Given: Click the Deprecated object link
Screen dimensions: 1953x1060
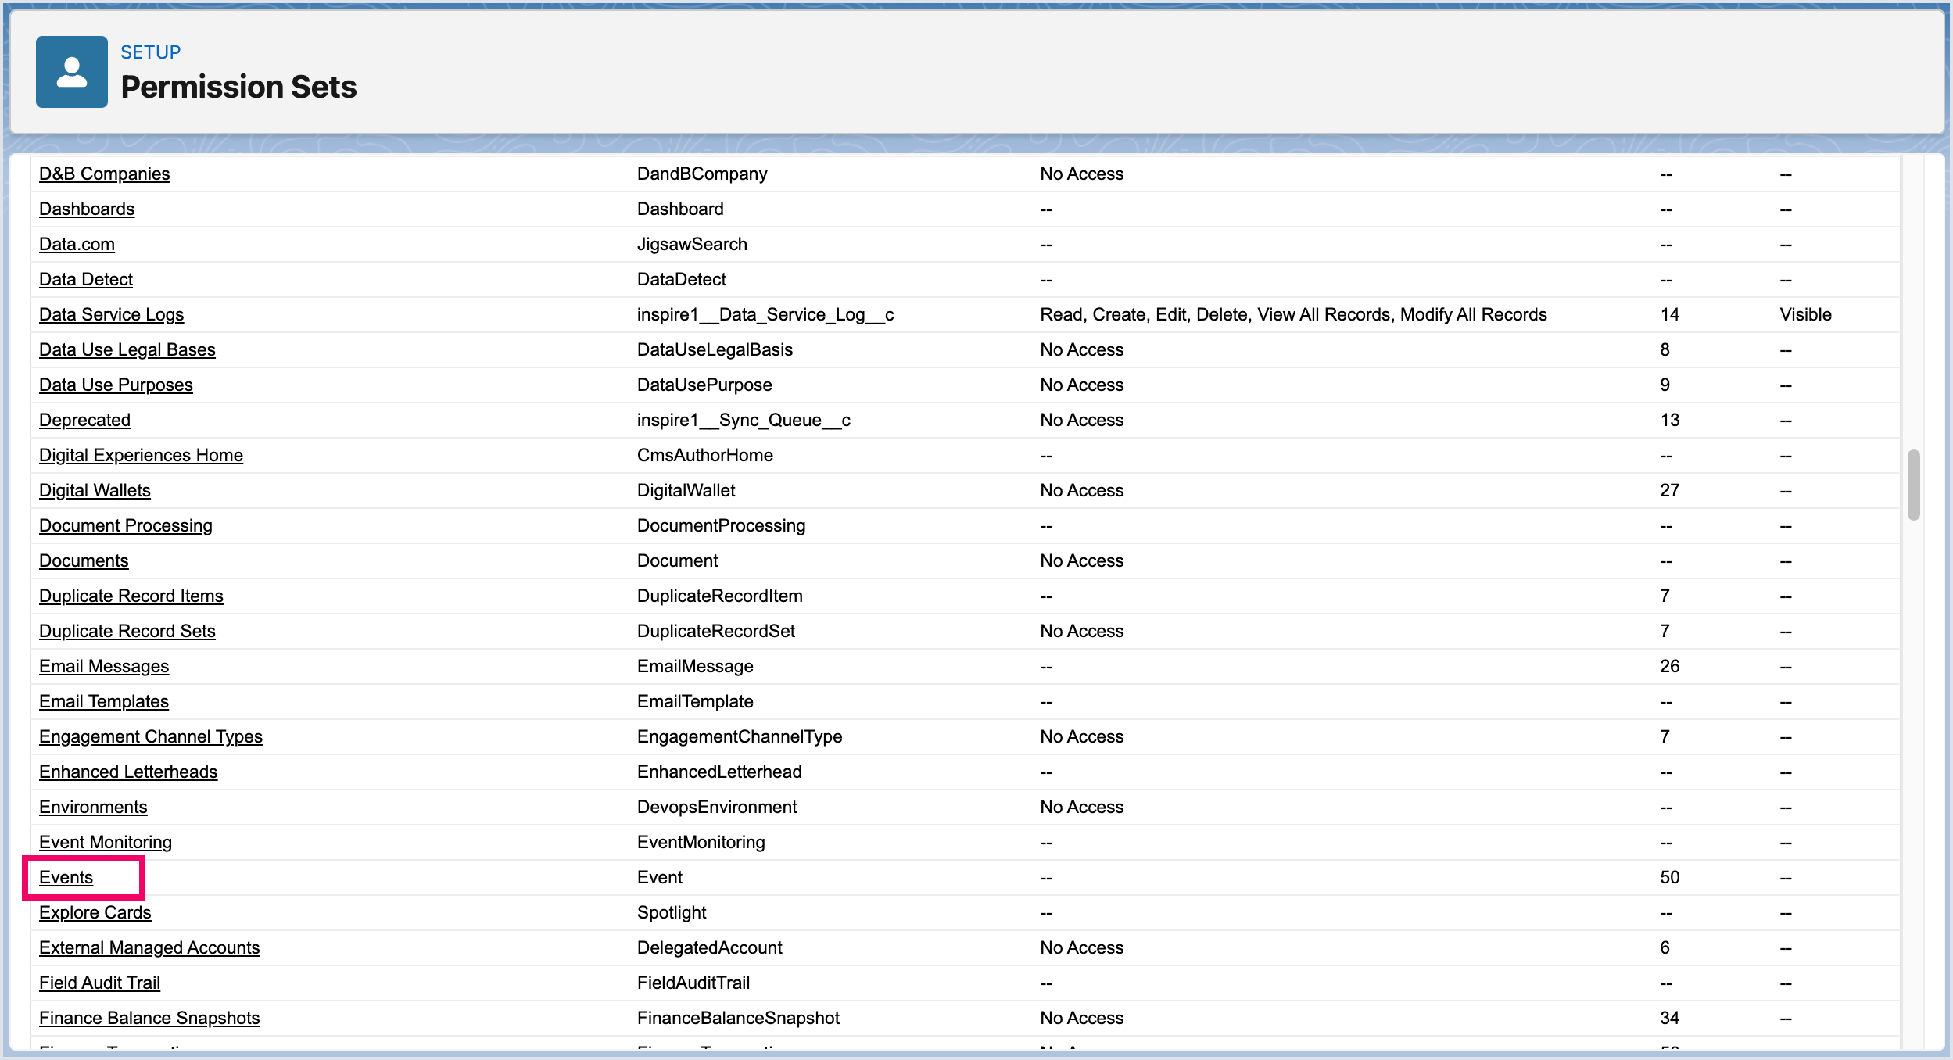Looking at the screenshot, I should coord(84,420).
